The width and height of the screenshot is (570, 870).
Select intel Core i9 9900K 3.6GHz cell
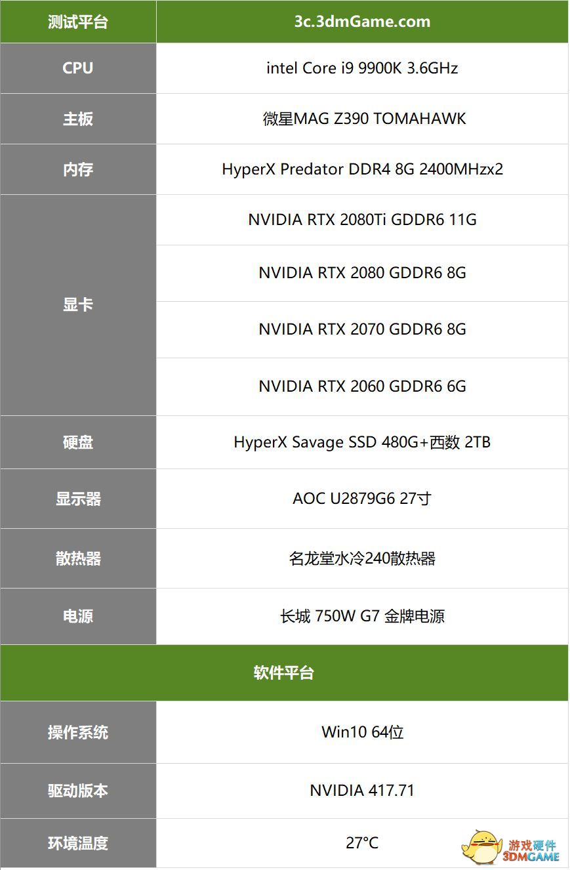click(362, 68)
